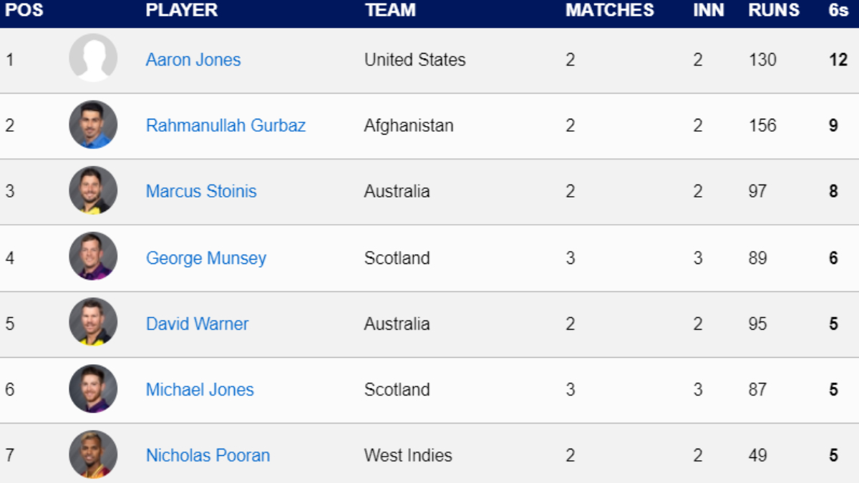This screenshot has width=859, height=483.
Task: Open Michael Jones player link
Action: click(200, 389)
